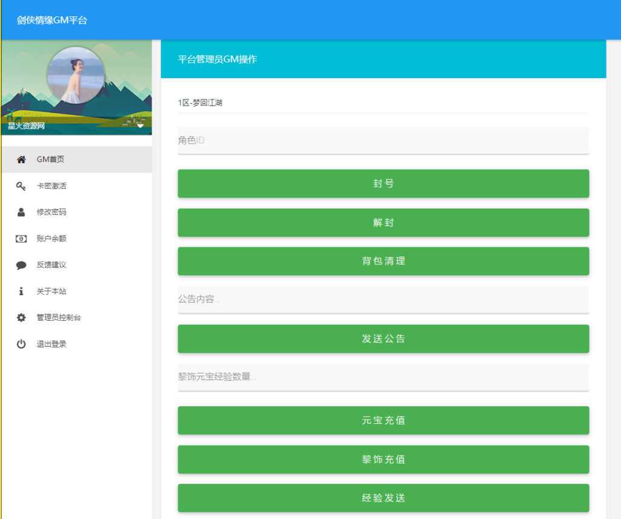Open the 1区-梦回江湖 server selector
The height and width of the screenshot is (519, 621).
[x=383, y=103]
